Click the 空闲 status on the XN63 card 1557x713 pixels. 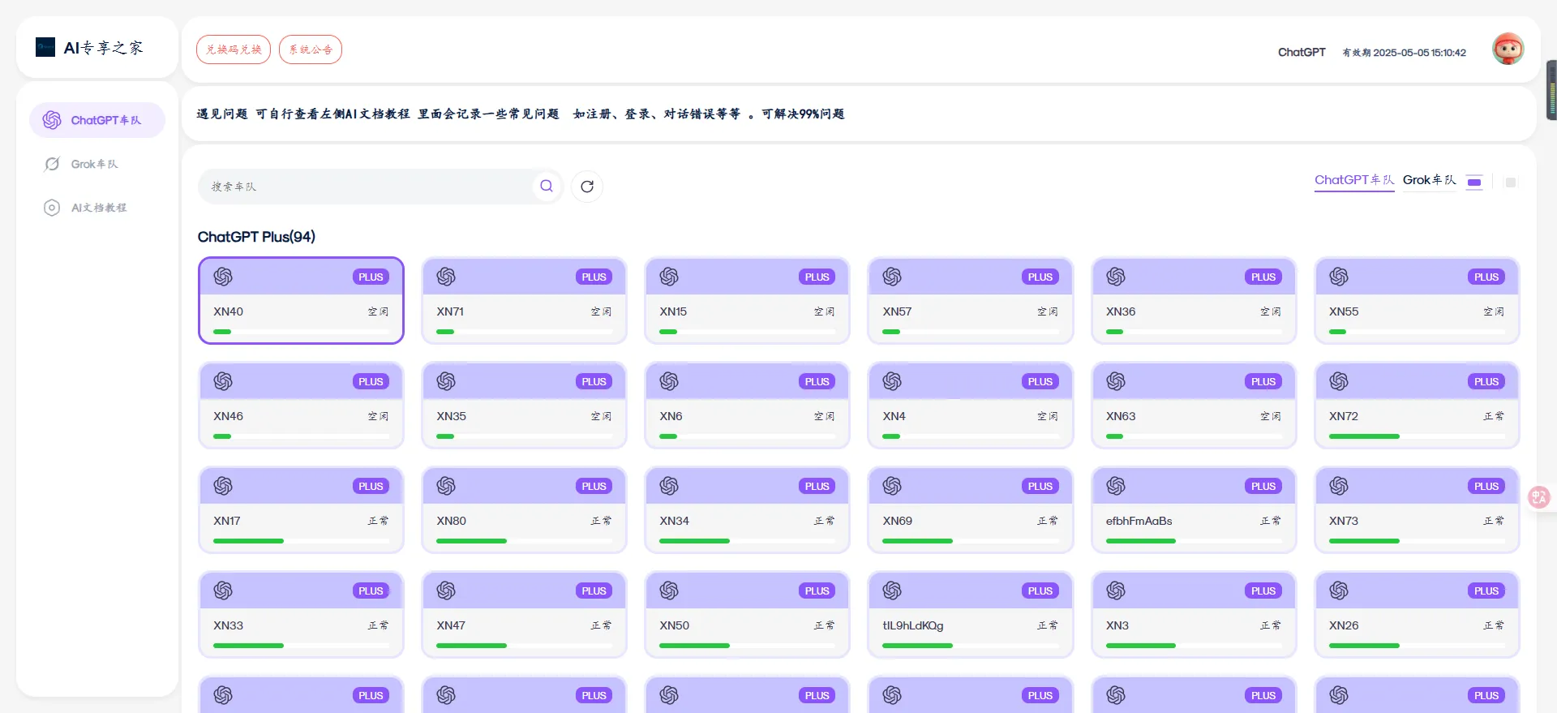pyautogui.click(x=1271, y=416)
